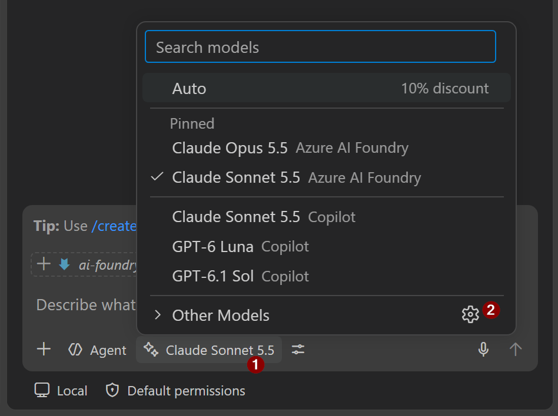The image size is (558, 416).
Task: Select the Auto model option
Action: (326, 88)
